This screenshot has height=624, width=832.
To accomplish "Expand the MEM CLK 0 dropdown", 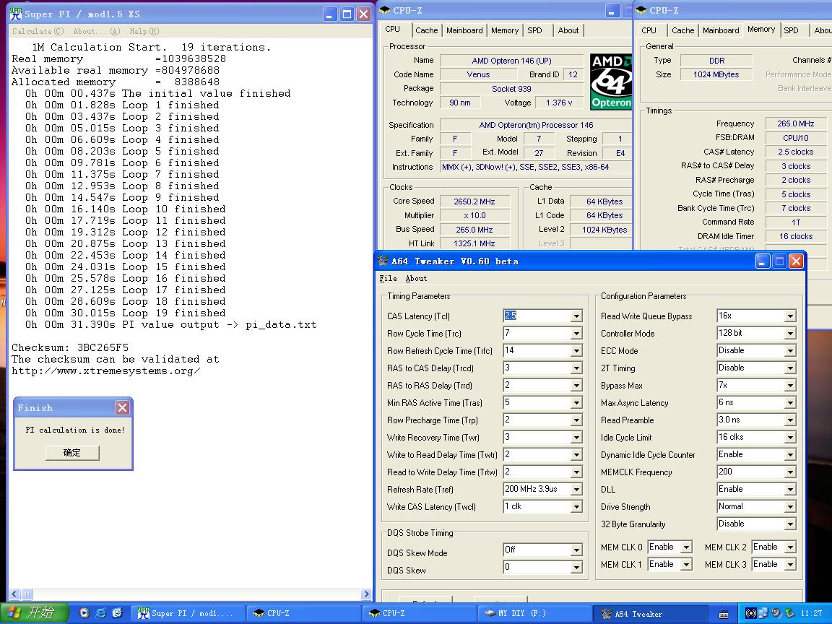I will 686,547.
